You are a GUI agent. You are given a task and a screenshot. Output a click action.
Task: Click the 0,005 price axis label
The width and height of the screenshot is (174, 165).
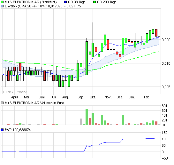pos(166,87)
